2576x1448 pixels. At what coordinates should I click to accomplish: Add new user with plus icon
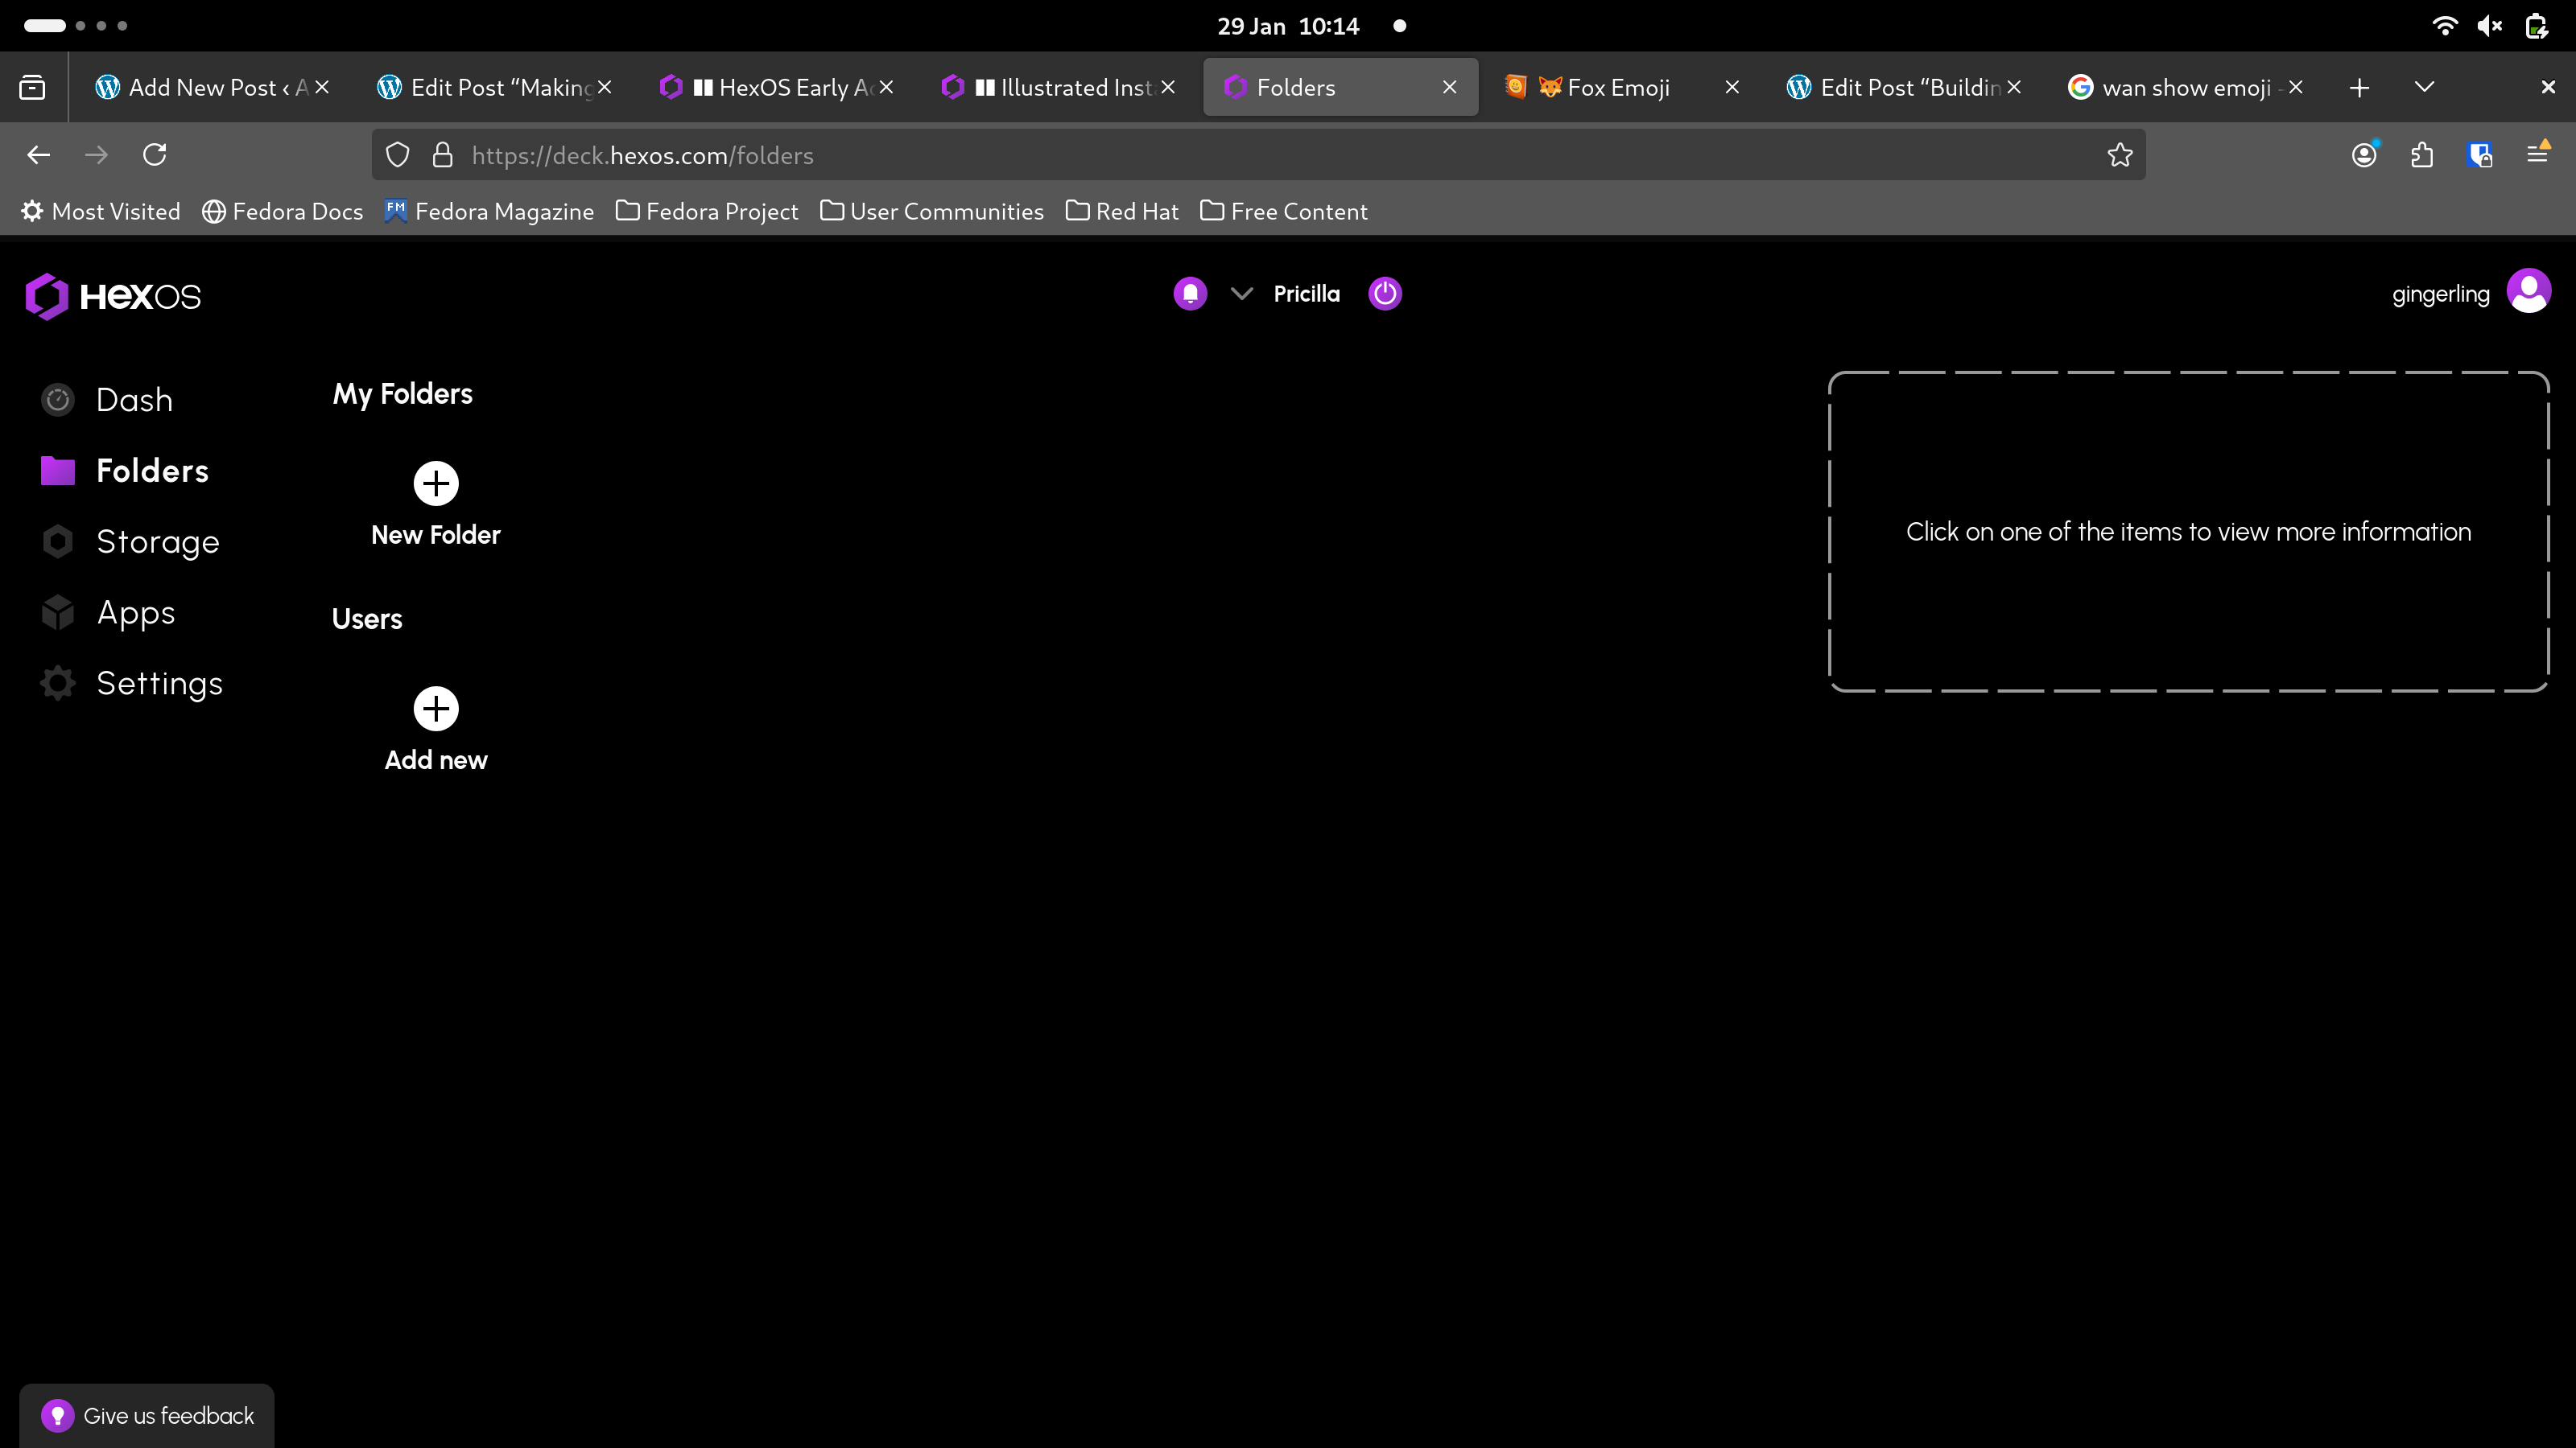(436, 709)
